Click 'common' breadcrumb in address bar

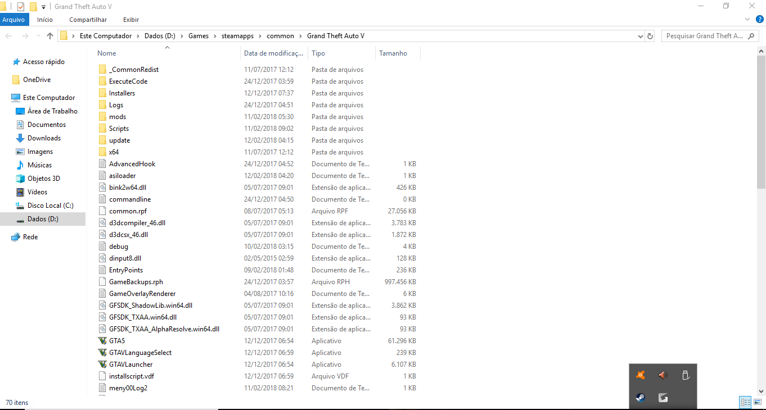click(280, 36)
